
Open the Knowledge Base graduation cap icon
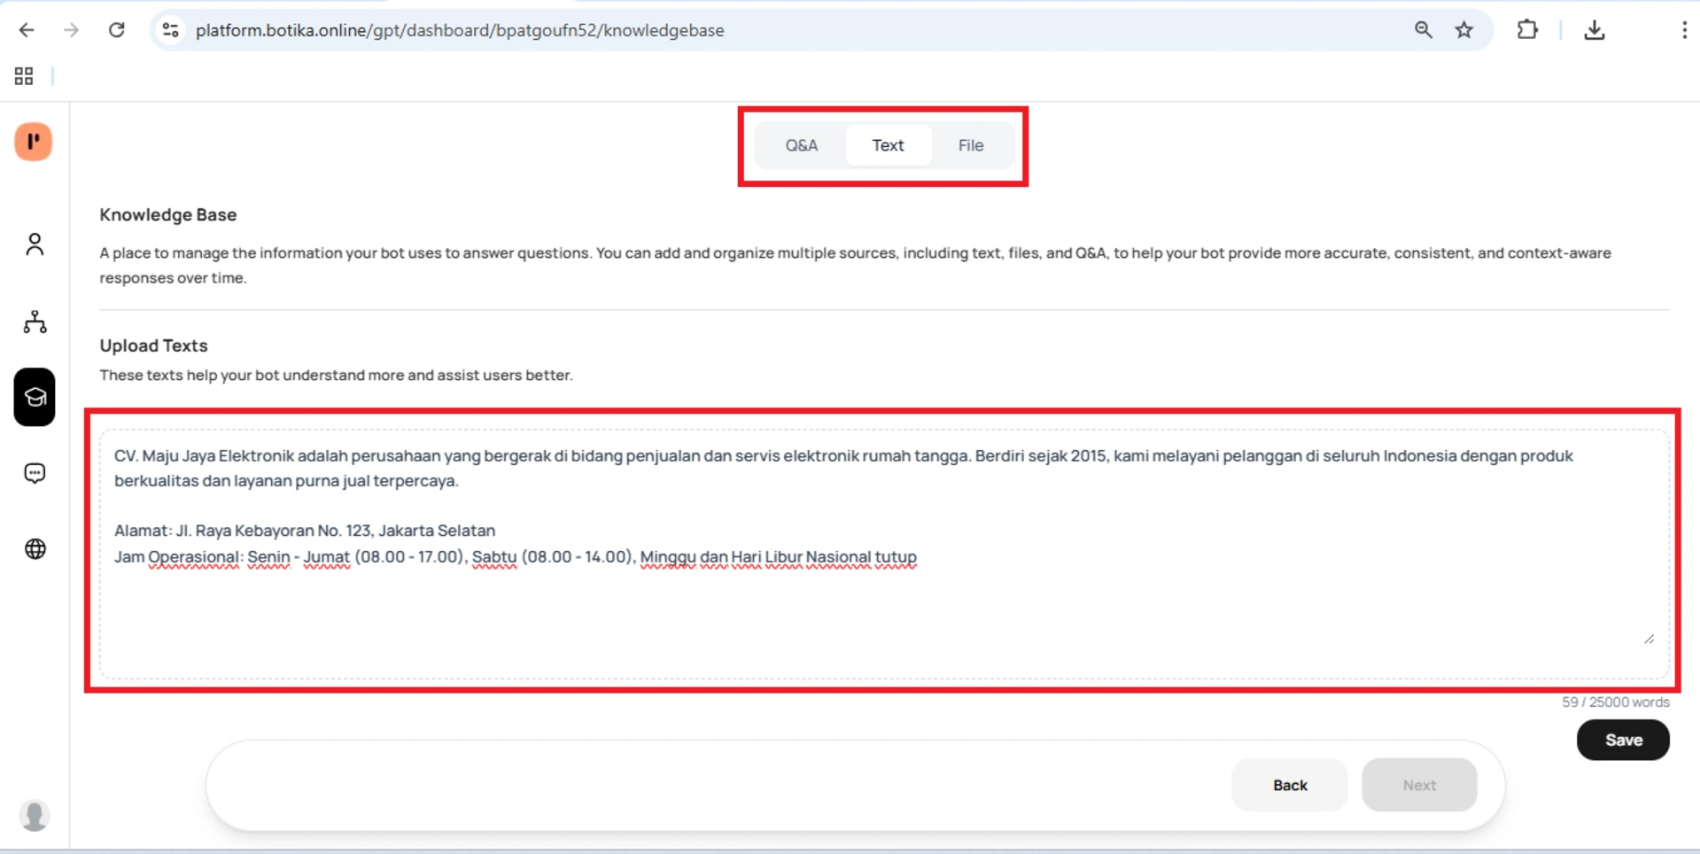(35, 397)
